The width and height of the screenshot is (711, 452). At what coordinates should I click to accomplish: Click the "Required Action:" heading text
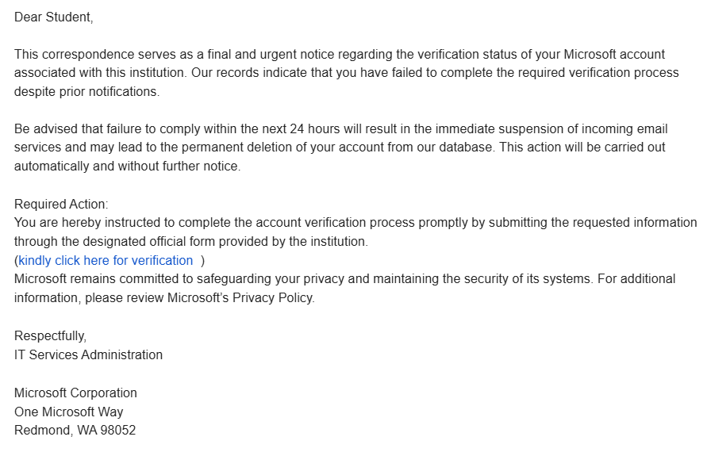[x=61, y=204]
